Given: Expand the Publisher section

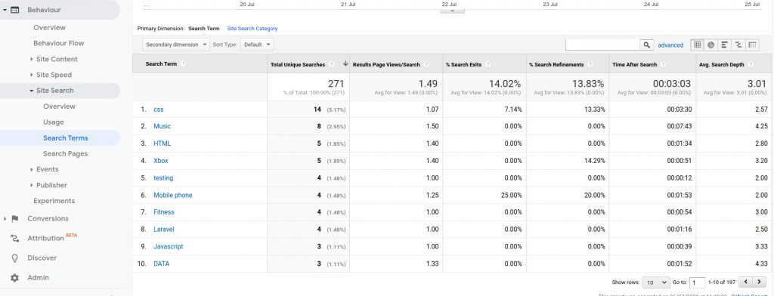Looking at the screenshot, I should (32, 186).
